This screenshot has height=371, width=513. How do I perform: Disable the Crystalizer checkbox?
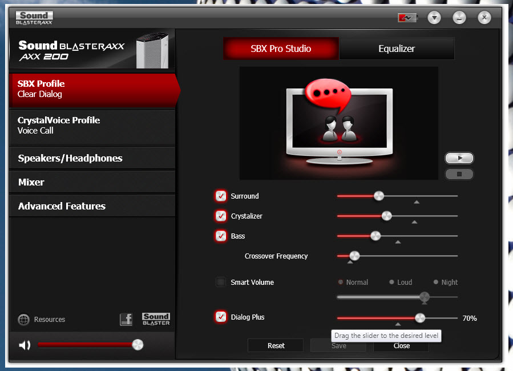point(221,216)
